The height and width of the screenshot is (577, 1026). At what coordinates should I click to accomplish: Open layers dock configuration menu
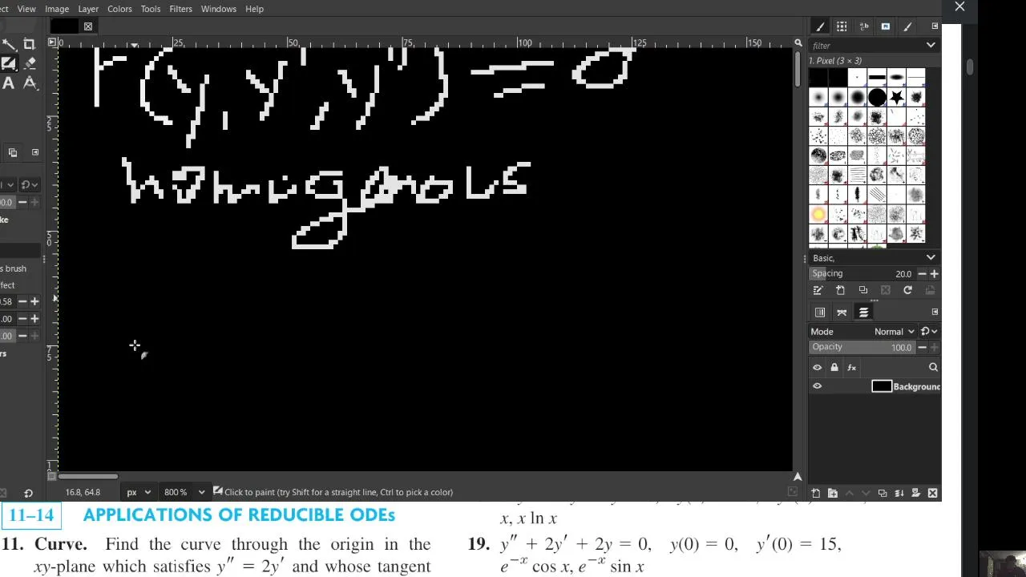(x=935, y=312)
